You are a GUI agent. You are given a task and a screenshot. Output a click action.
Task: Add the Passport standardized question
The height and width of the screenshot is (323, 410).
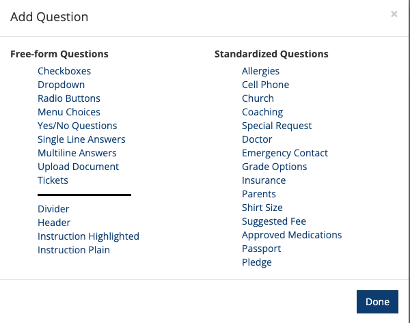coord(261,249)
